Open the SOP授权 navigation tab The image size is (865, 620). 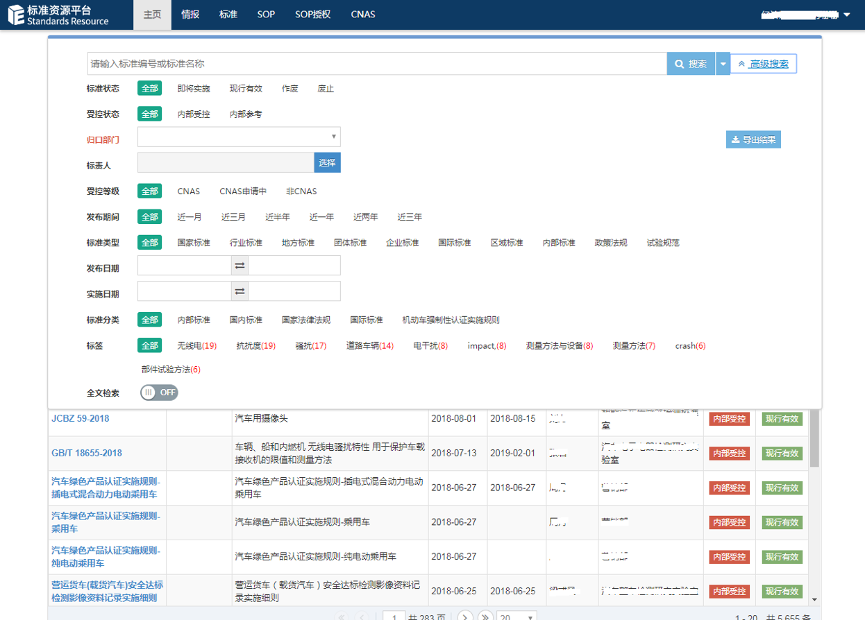(x=312, y=15)
